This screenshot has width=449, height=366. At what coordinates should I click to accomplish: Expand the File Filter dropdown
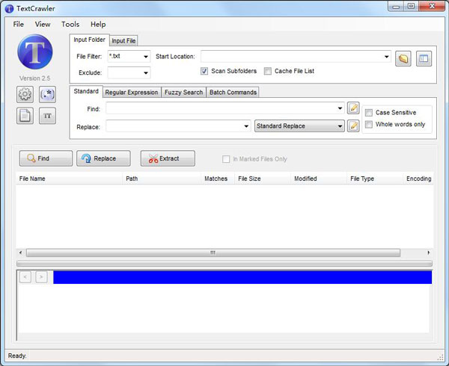[x=146, y=57]
